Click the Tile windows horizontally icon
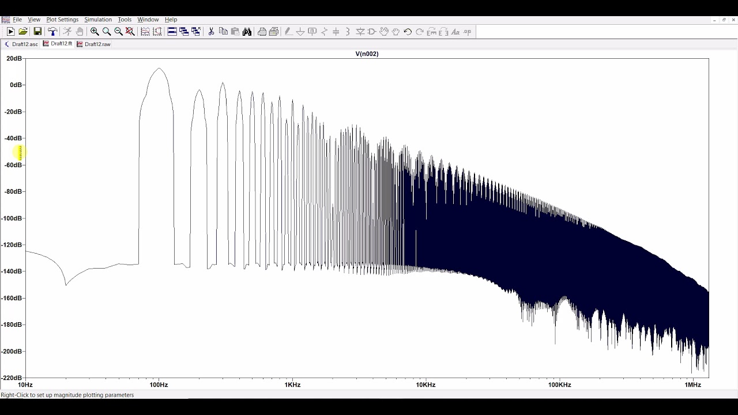Image resolution: width=738 pixels, height=415 pixels. click(x=172, y=32)
